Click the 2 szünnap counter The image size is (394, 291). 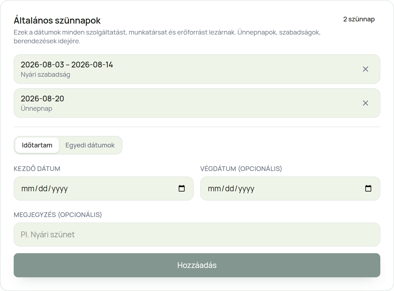click(359, 19)
